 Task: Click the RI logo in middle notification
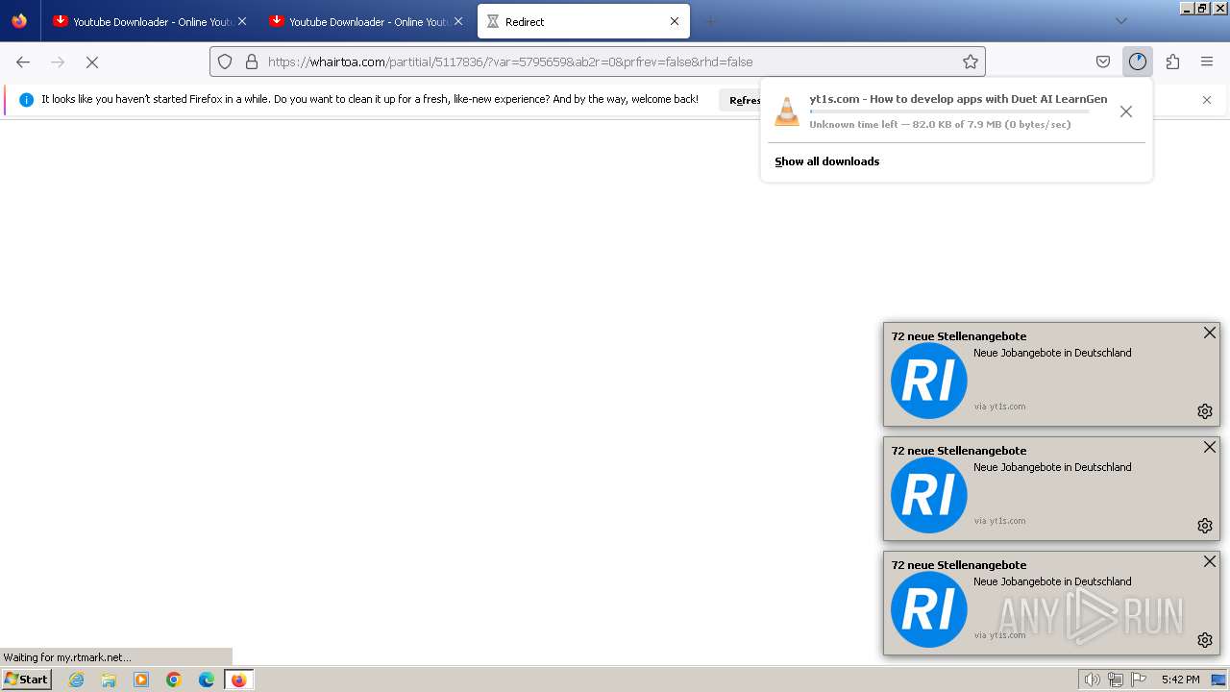point(928,495)
